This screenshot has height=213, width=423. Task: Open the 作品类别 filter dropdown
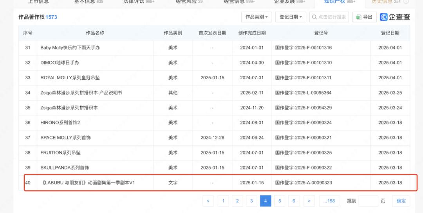257,17
